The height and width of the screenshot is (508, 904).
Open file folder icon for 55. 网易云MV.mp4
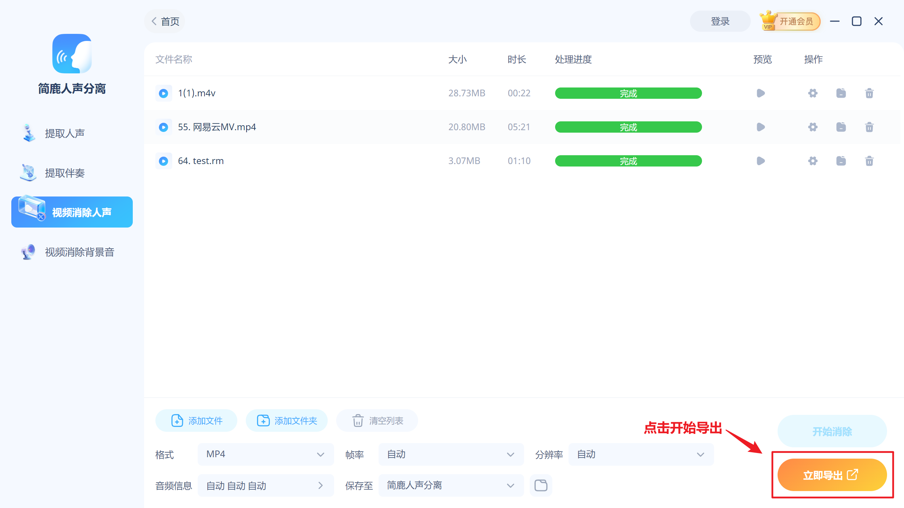tap(841, 127)
